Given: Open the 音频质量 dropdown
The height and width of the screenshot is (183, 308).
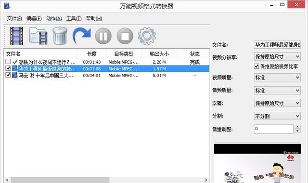Looking at the screenshot, I should tap(277, 91).
